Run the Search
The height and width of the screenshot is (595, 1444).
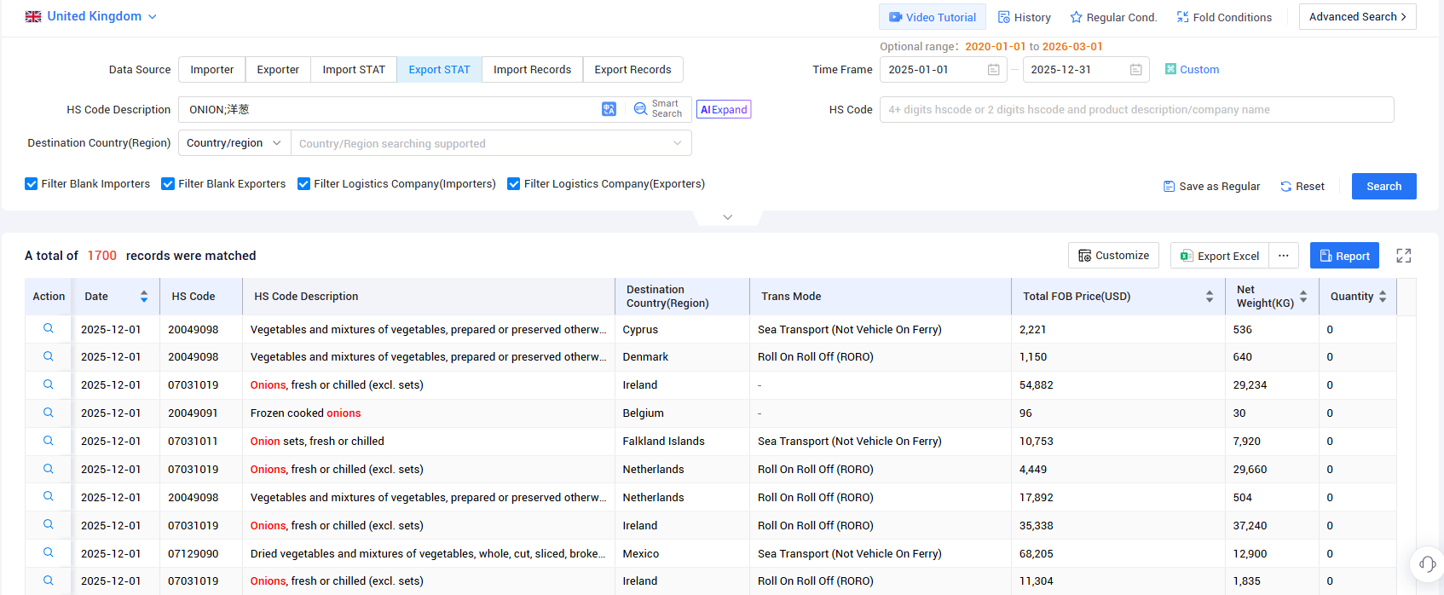1383,187
